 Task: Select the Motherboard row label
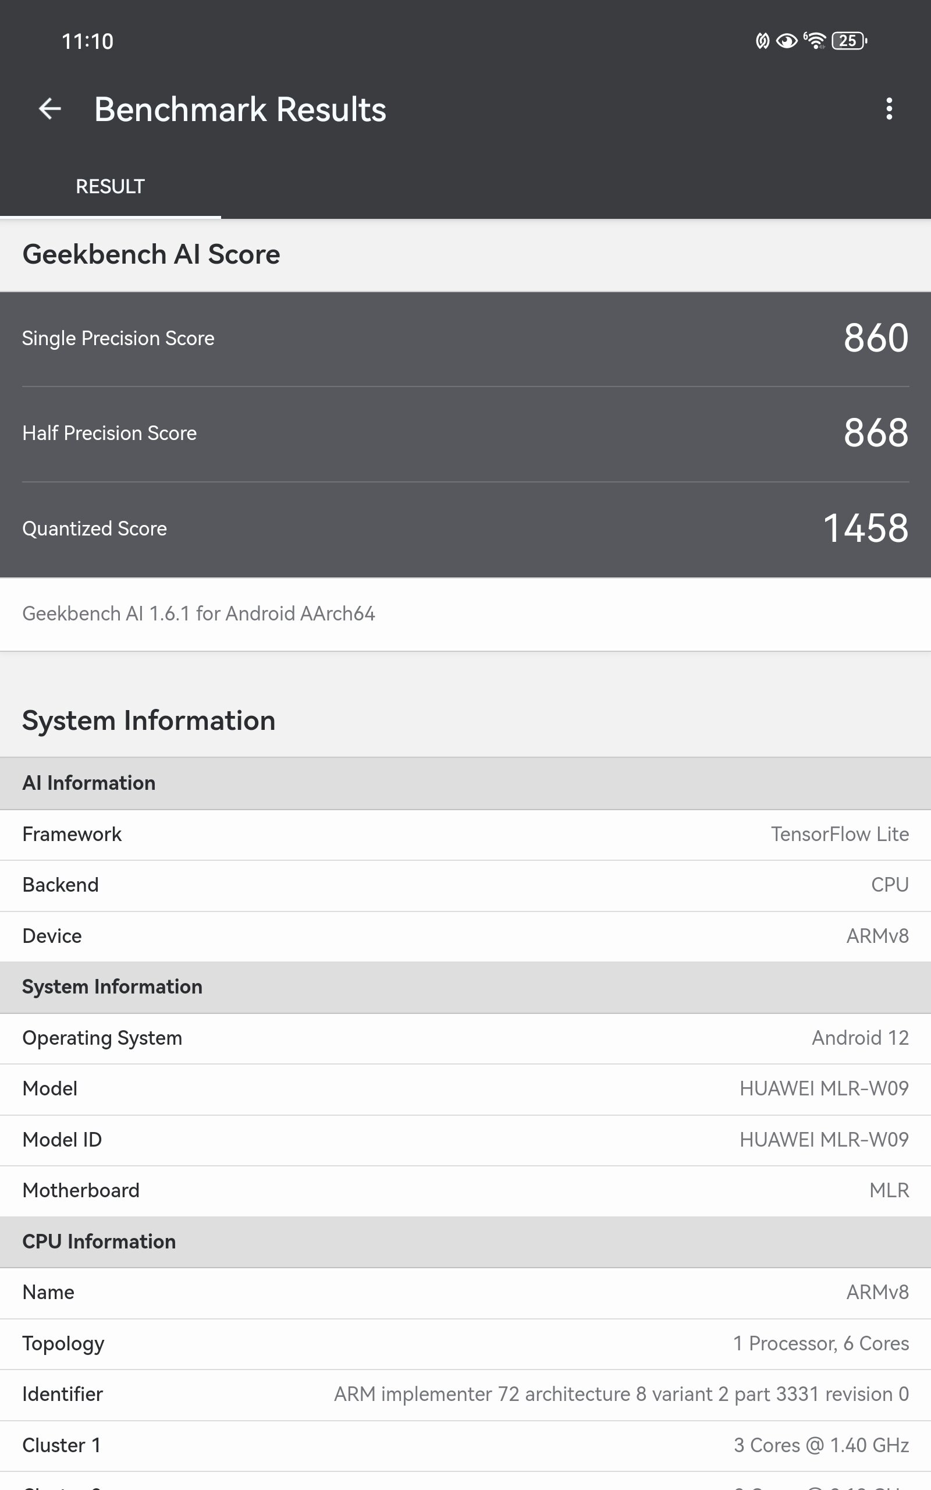(81, 1191)
